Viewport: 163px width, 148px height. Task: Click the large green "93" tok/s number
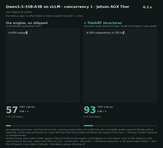90,110
